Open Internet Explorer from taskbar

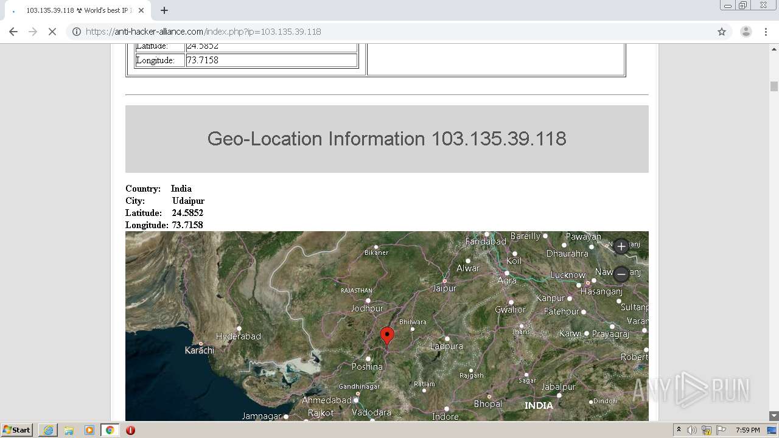(x=48, y=430)
